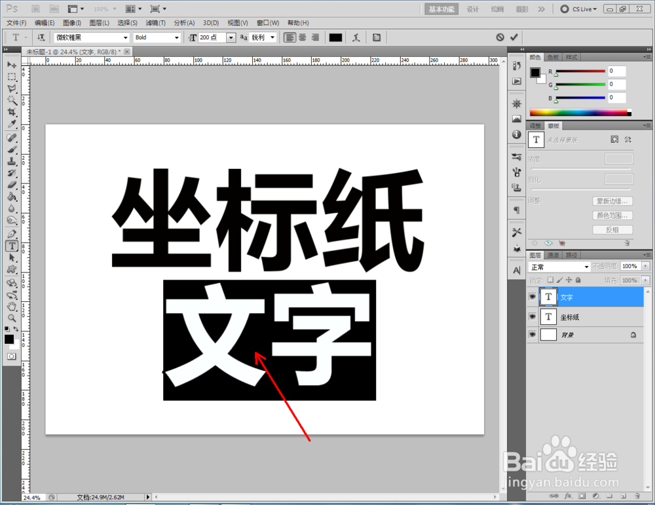Image resolution: width=655 pixels, height=505 pixels.
Task: Toggle visibility of the 背景 layer
Action: (x=533, y=335)
